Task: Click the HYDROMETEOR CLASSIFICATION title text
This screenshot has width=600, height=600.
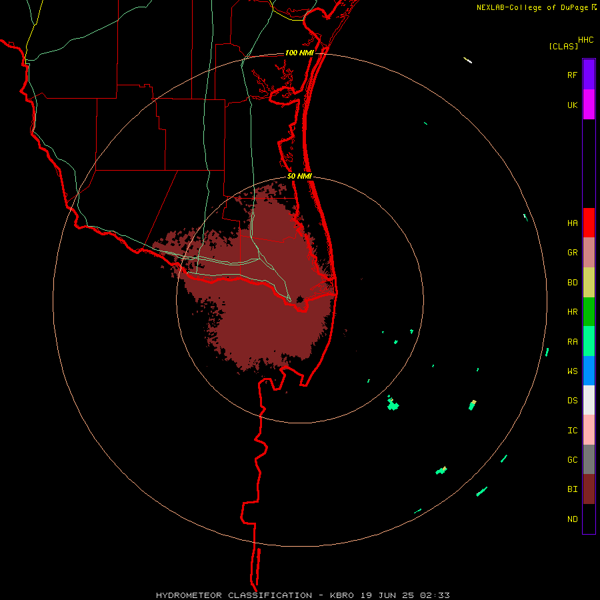Action: pos(234,595)
